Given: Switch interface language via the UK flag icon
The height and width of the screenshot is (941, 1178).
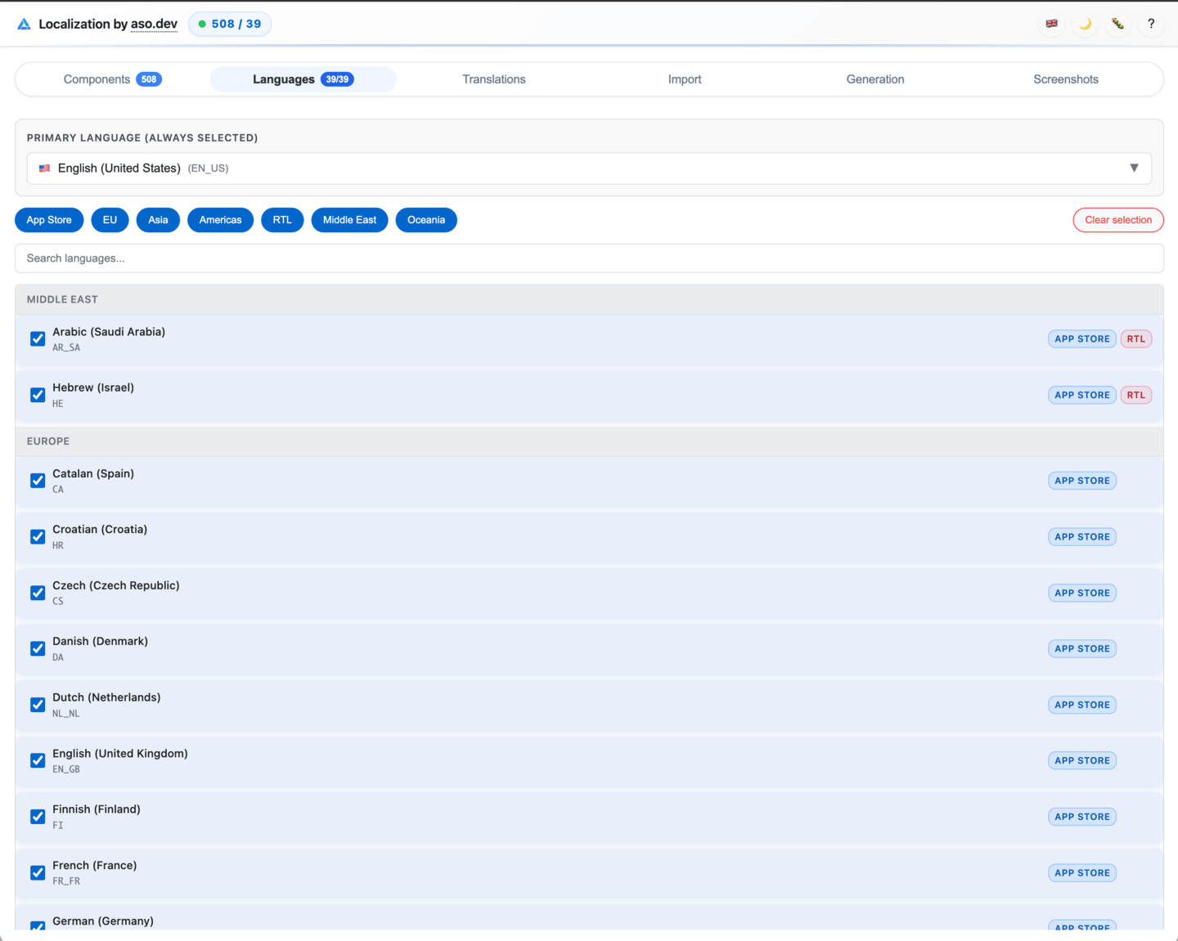Looking at the screenshot, I should pos(1052,24).
